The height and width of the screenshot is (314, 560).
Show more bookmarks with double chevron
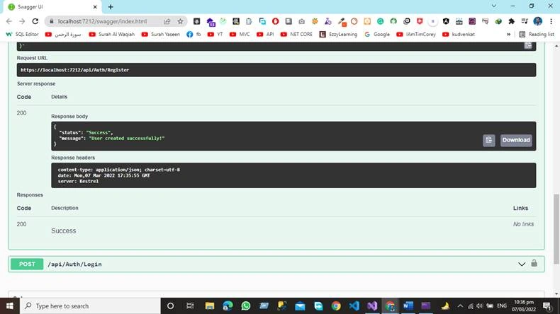click(x=508, y=34)
